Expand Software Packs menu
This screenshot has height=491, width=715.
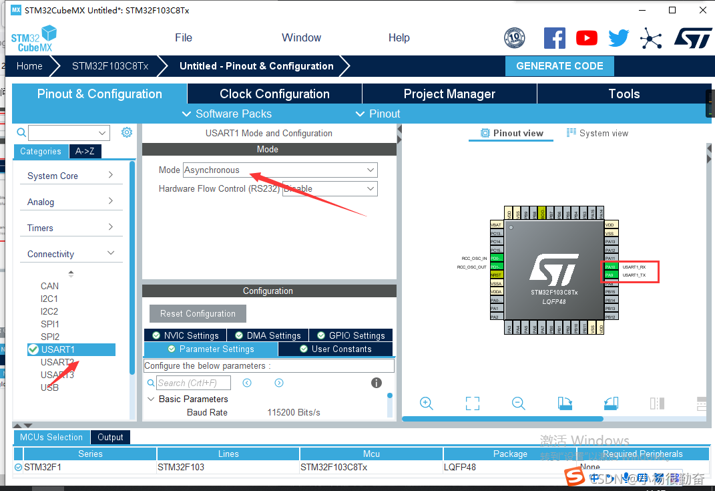(227, 114)
